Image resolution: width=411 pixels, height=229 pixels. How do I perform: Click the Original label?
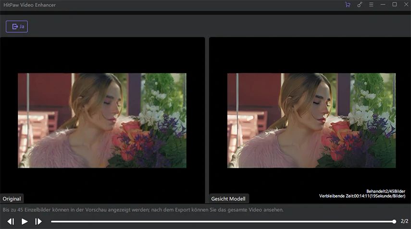tap(12, 199)
